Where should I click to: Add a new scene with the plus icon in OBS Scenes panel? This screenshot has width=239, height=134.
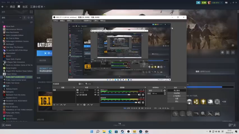click(54, 105)
